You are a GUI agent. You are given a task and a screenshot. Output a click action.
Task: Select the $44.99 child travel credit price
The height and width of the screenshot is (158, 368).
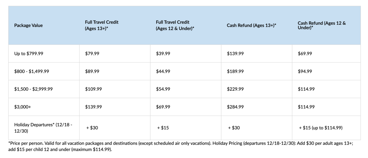(x=163, y=71)
